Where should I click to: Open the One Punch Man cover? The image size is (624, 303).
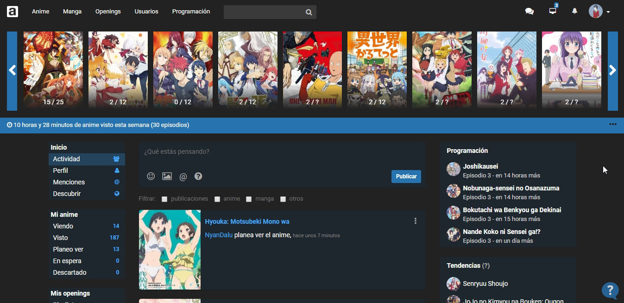click(312, 71)
